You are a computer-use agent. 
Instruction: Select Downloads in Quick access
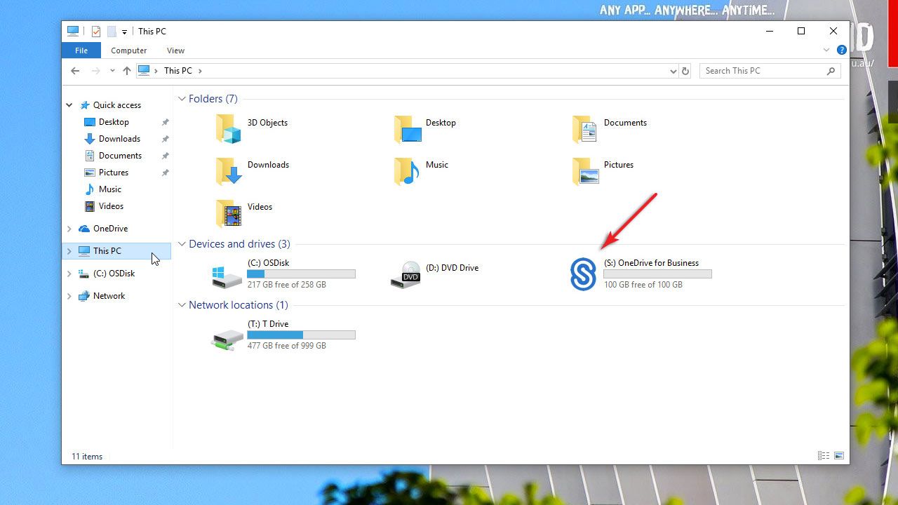click(119, 139)
